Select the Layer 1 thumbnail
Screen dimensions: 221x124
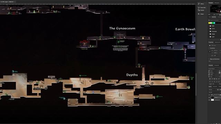(x=213, y=97)
